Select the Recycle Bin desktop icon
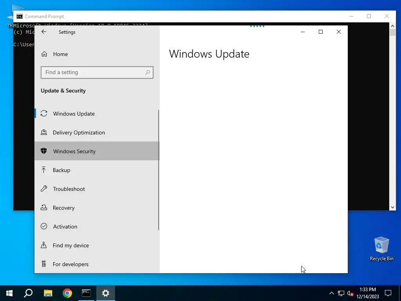This screenshot has height=301, width=401. tap(381, 249)
